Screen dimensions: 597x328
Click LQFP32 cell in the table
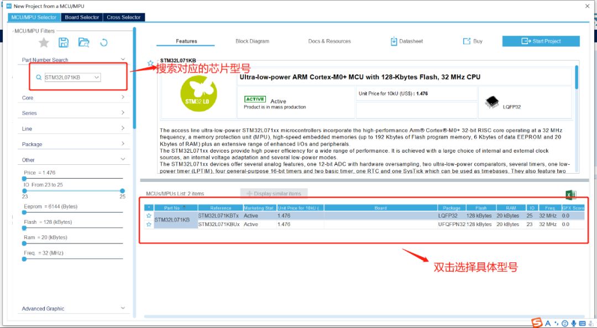click(x=452, y=216)
